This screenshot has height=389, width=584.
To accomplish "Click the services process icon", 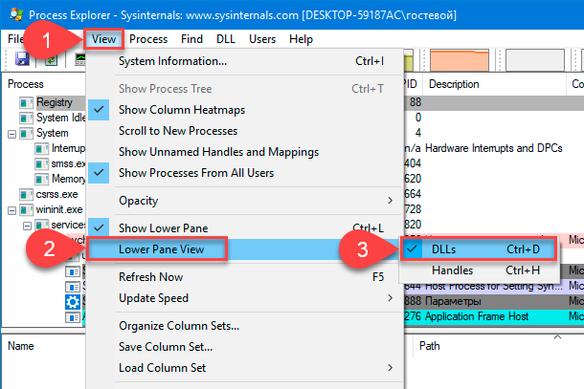I will (41, 225).
